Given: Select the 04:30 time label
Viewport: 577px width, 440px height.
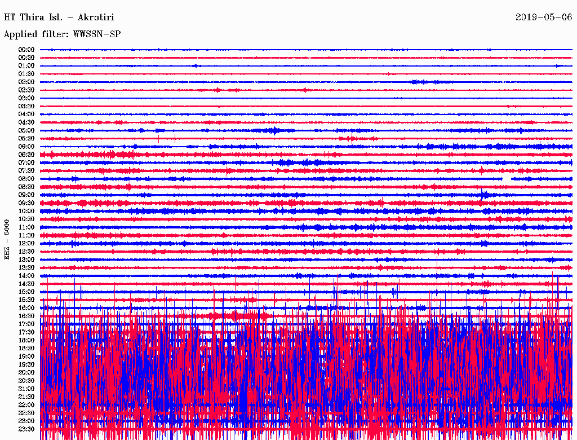Looking at the screenshot, I should point(26,122).
